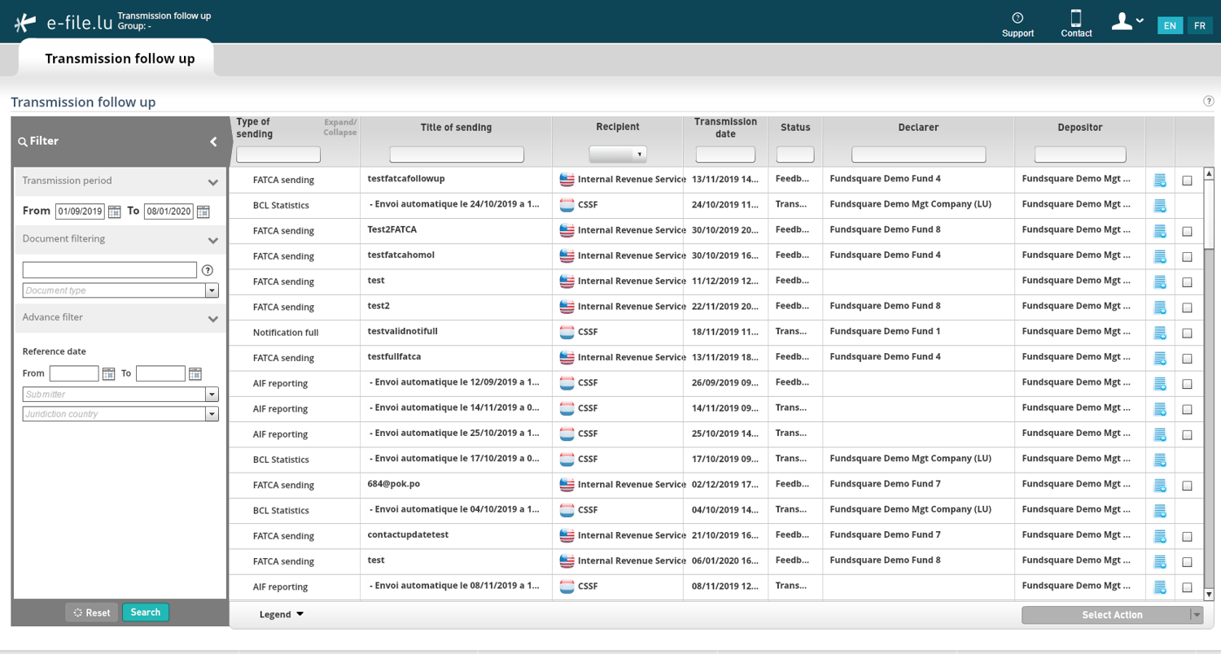
Task: Tick checkbox for testvalidnotifull row
Action: [1187, 333]
